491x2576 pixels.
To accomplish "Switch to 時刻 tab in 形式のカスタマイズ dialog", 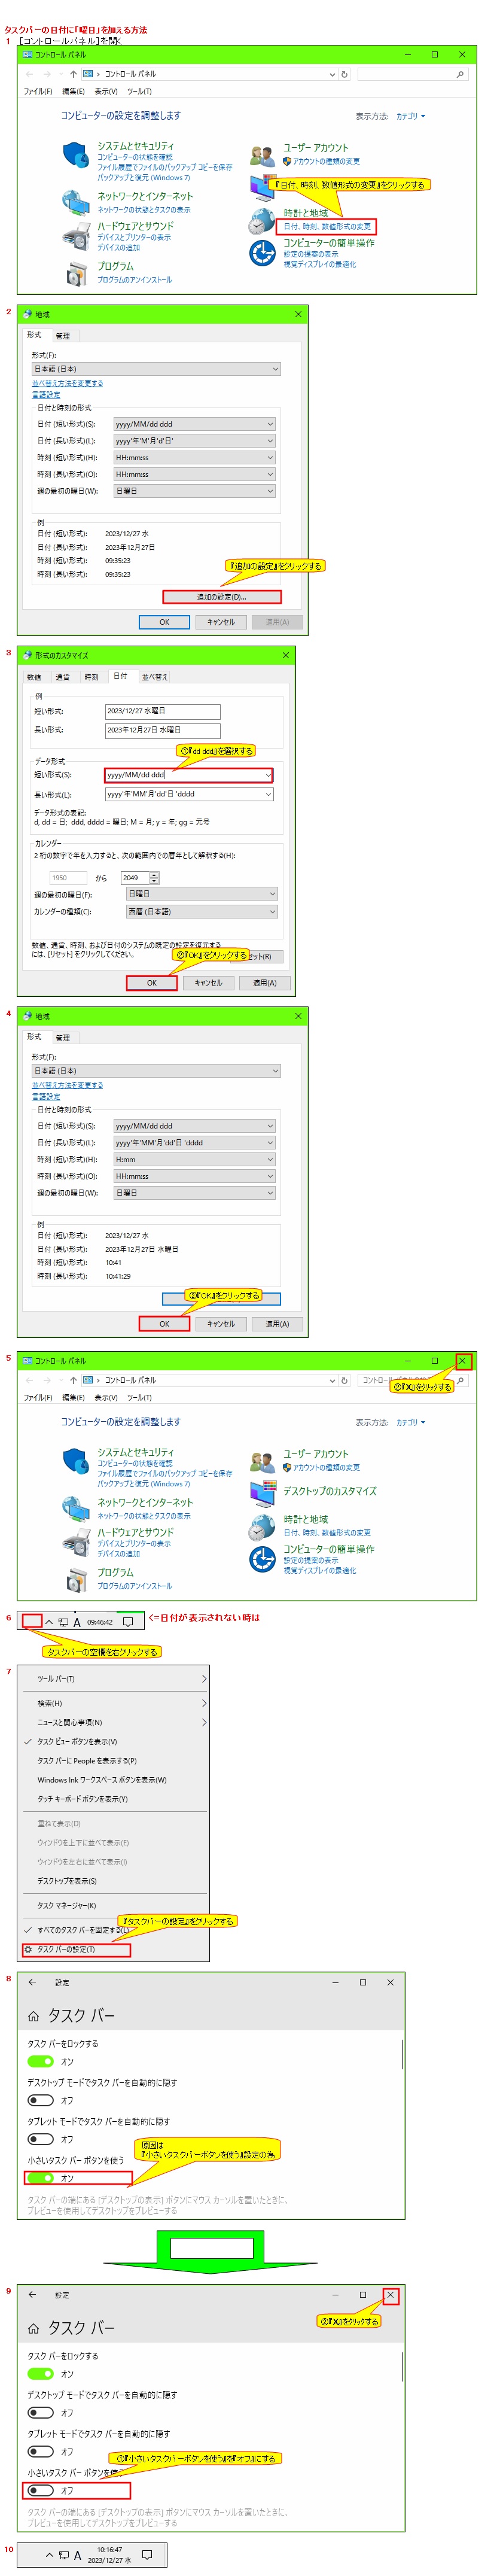I will click(91, 677).
